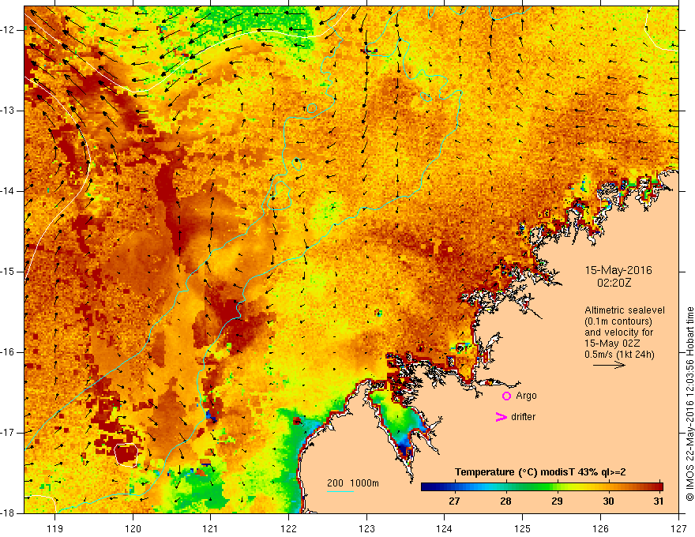Click the 'drifter' legend label
This screenshot has height=537, width=695.
[x=523, y=417]
